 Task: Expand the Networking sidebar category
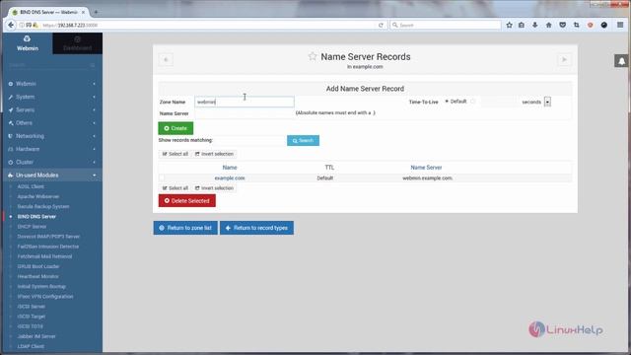(x=52, y=136)
